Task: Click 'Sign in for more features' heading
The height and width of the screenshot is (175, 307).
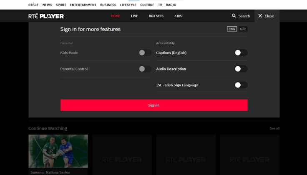Action: (90, 29)
